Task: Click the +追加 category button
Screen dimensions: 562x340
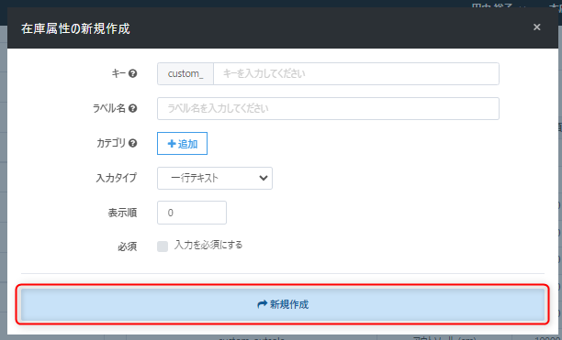Action: [182, 143]
